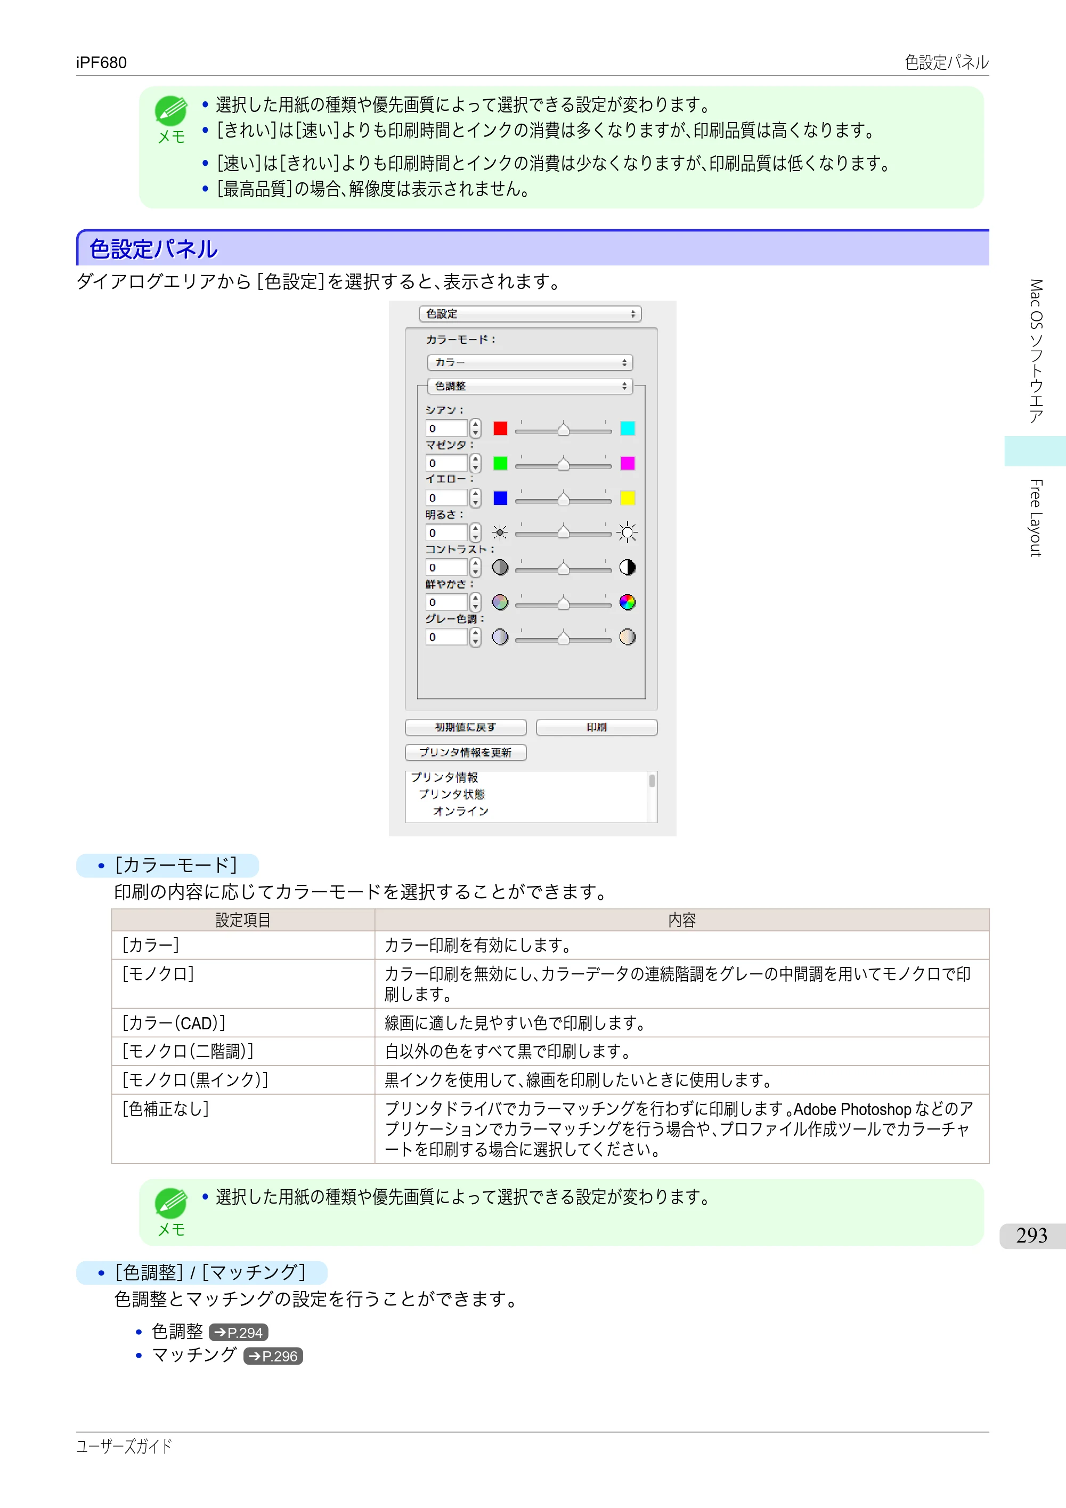The height and width of the screenshot is (1508, 1066).
Task: Open the 色設定 panel dropdown
Action: (530, 314)
